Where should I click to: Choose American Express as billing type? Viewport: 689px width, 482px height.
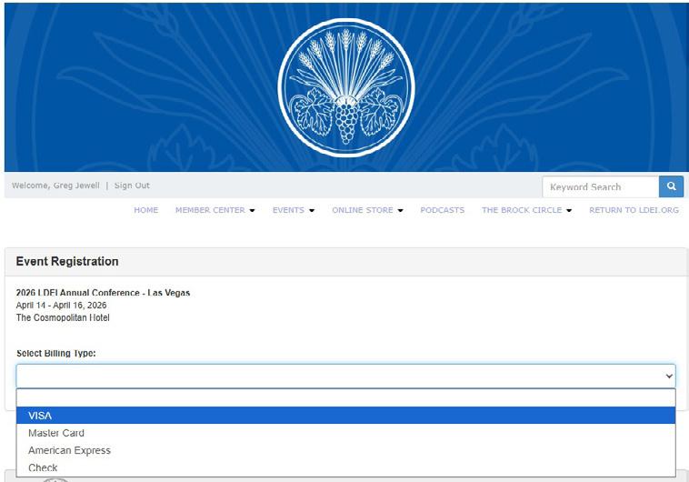click(345, 450)
